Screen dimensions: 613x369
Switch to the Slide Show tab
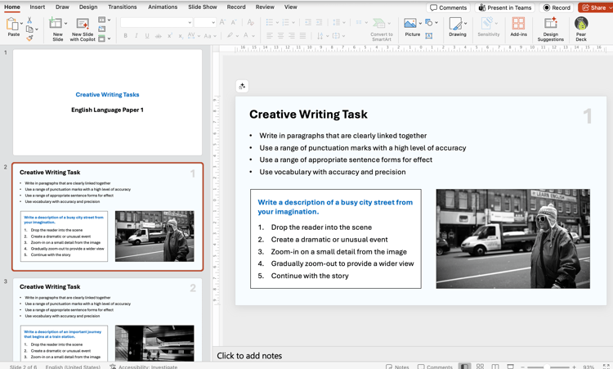point(203,7)
